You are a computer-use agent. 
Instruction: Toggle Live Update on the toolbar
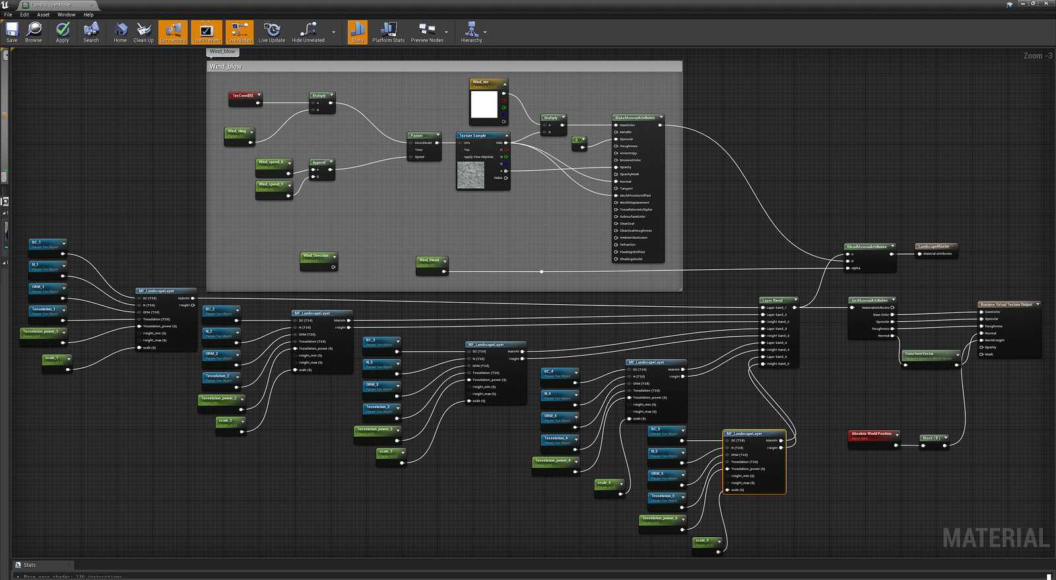tap(272, 32)
